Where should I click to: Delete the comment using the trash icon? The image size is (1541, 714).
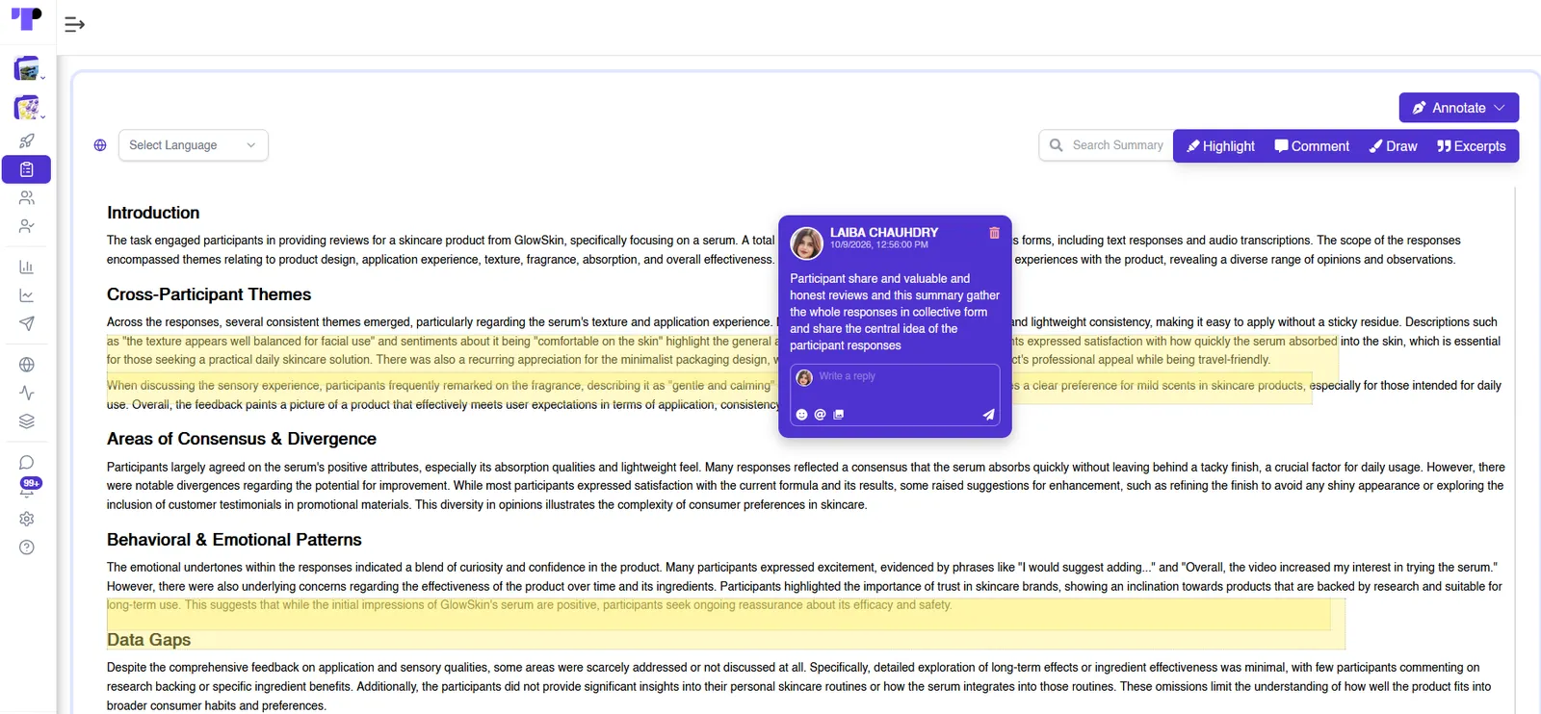tap(994, 233)
